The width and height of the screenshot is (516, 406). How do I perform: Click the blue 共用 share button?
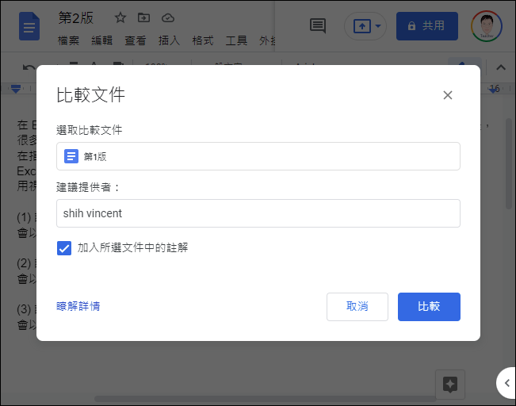426,26
